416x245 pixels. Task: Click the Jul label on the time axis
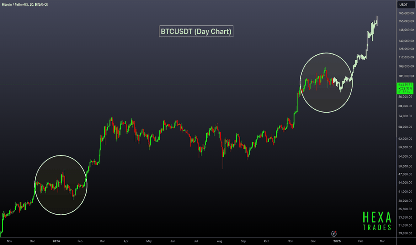pos(196,241)
